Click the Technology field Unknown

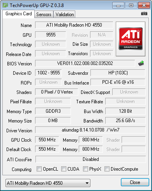[51, 44]
